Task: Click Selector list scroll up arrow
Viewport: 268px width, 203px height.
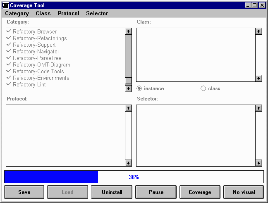Action: tap(258, 108)
